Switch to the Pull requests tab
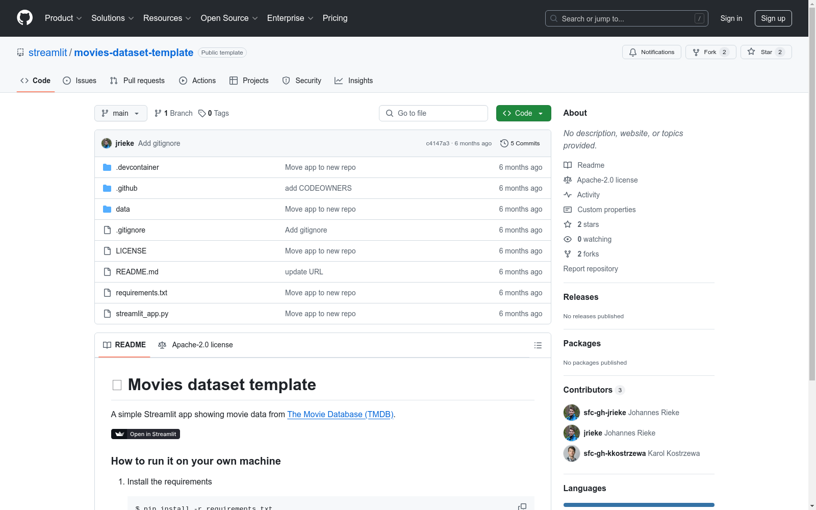Image resolution: width=816 pixels, height=510 pixels. point(137,81)
